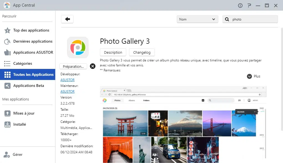The height and width of the screenshot is (163, 283).
Task: Click the search magnifier icon
Action: click(227, 19)
